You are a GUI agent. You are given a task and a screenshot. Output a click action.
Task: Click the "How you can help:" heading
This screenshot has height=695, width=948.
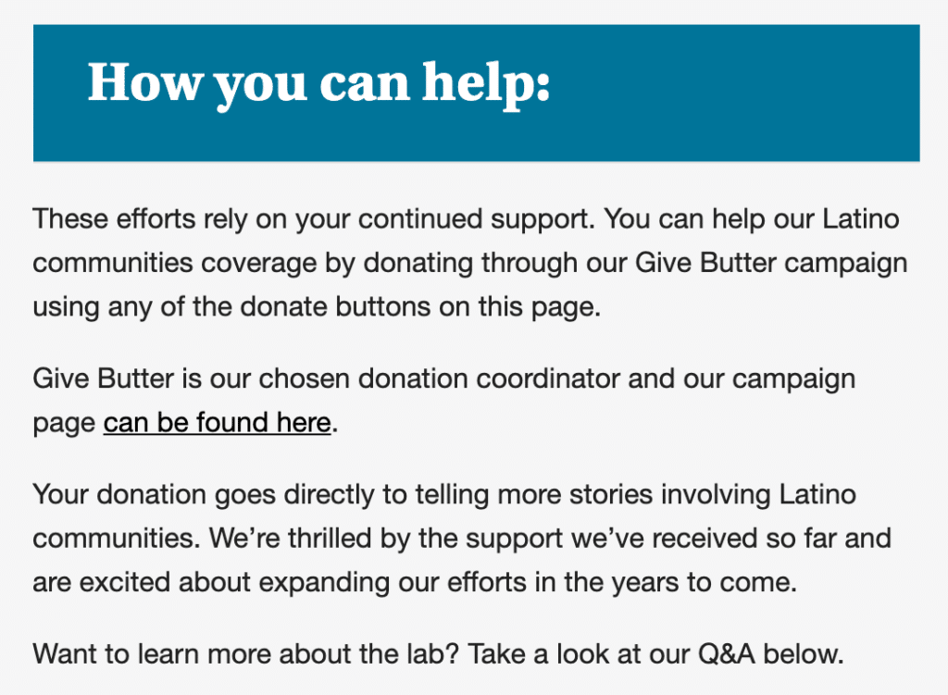(318, 84)
